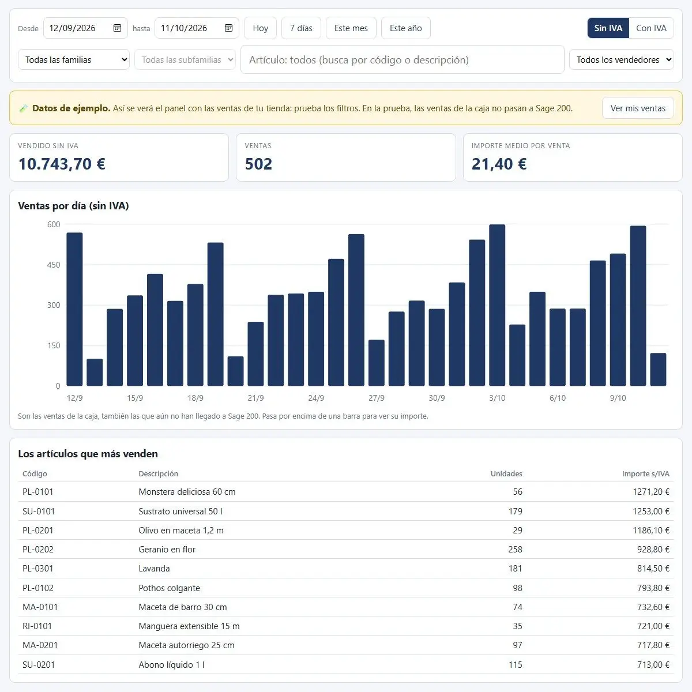The width and height of the screenshot is (692, 692).
Task: Select the RI-0101 code cell
Action: pos(37,626)
